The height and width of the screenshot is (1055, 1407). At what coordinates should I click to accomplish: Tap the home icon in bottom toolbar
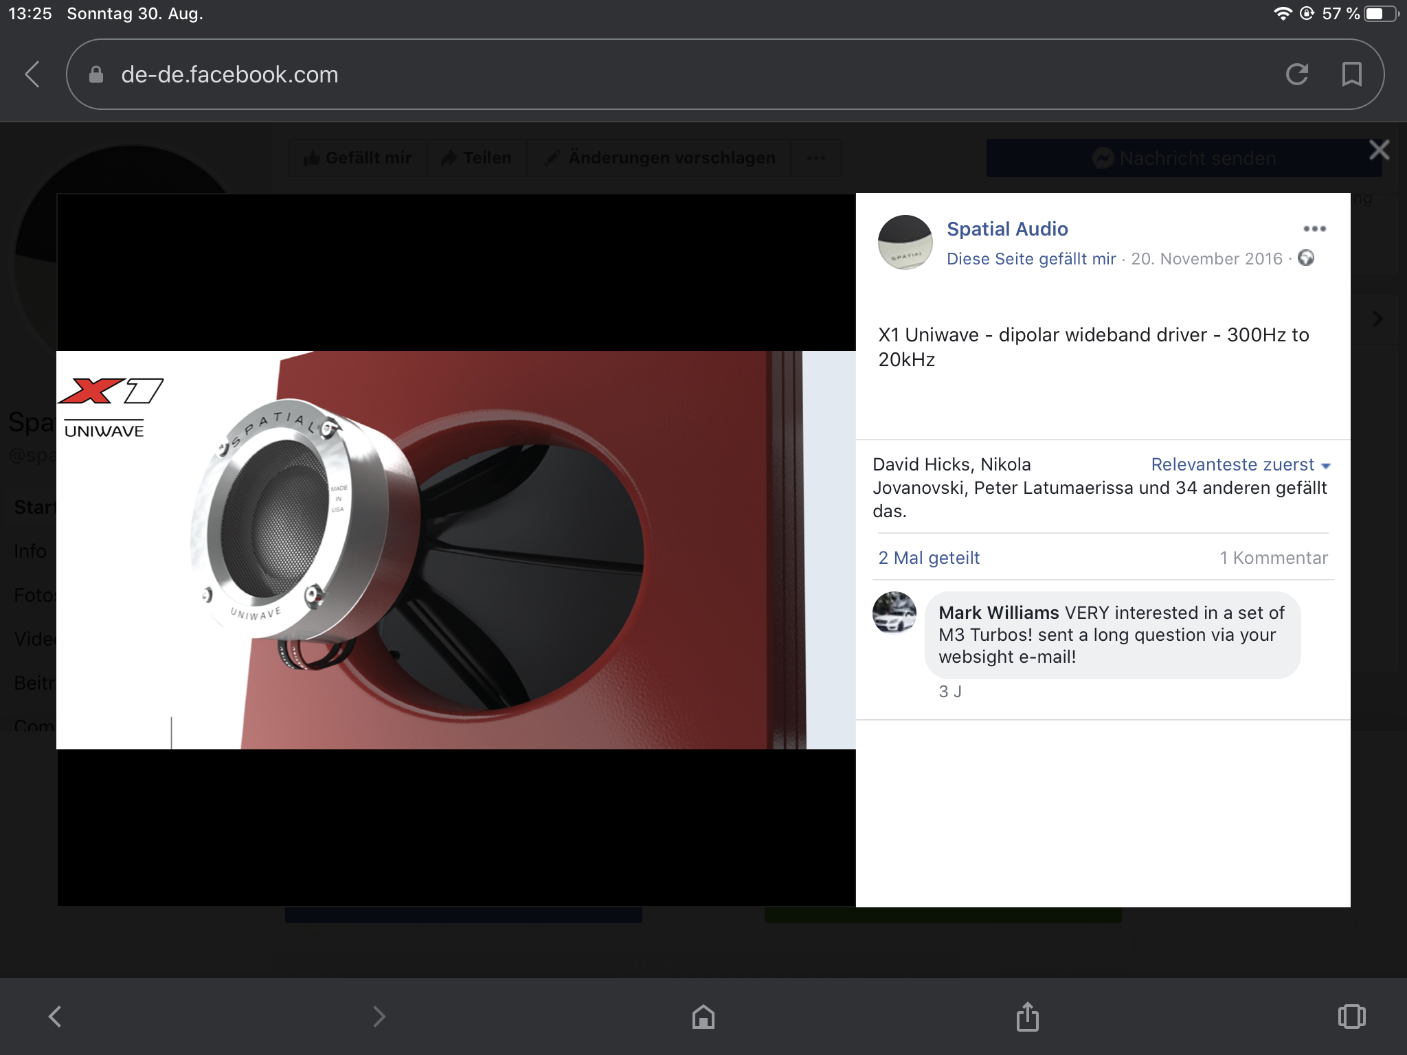[x=703, y=1017]
